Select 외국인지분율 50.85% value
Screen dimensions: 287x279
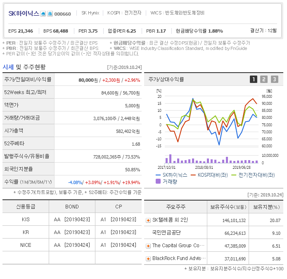coord(133,170)
